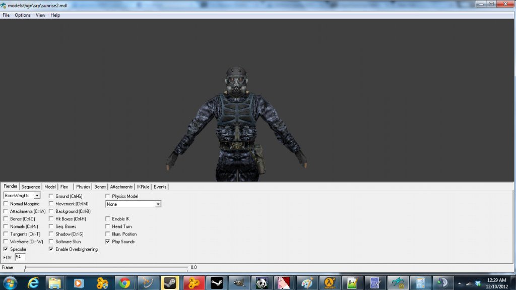Image resolution: width=516 pixels, height=290 pixels.
Task: Open the Steam taskbar icon highlighted in yellow
Action: click(x=170, y=283)
